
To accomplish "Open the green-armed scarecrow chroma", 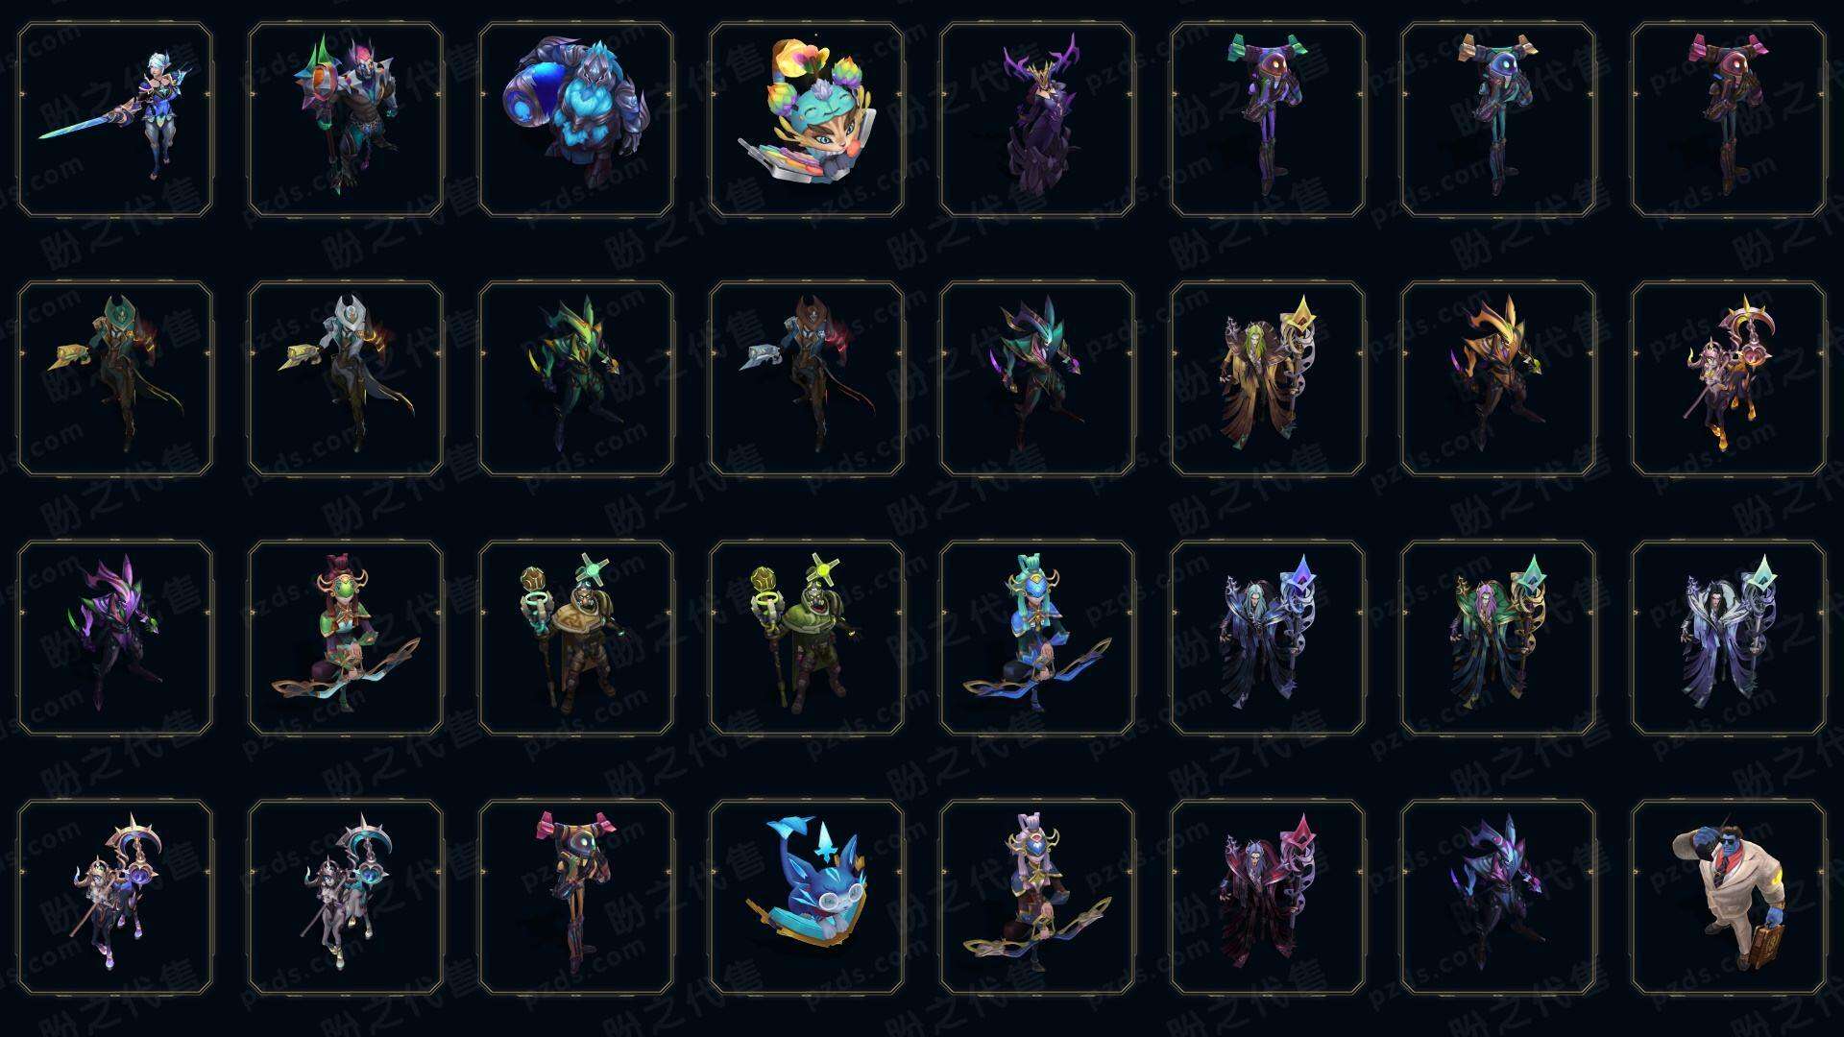I will [x=1268, y=120].
